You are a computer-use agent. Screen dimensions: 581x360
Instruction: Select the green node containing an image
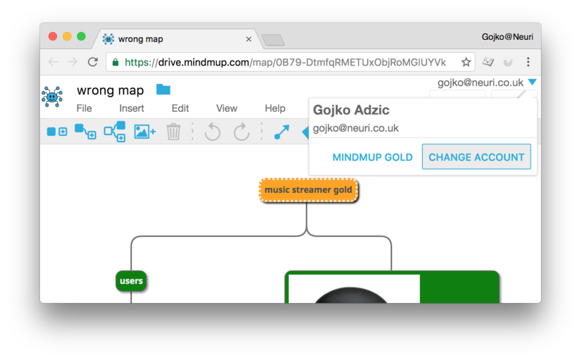[x=392, y=287]
